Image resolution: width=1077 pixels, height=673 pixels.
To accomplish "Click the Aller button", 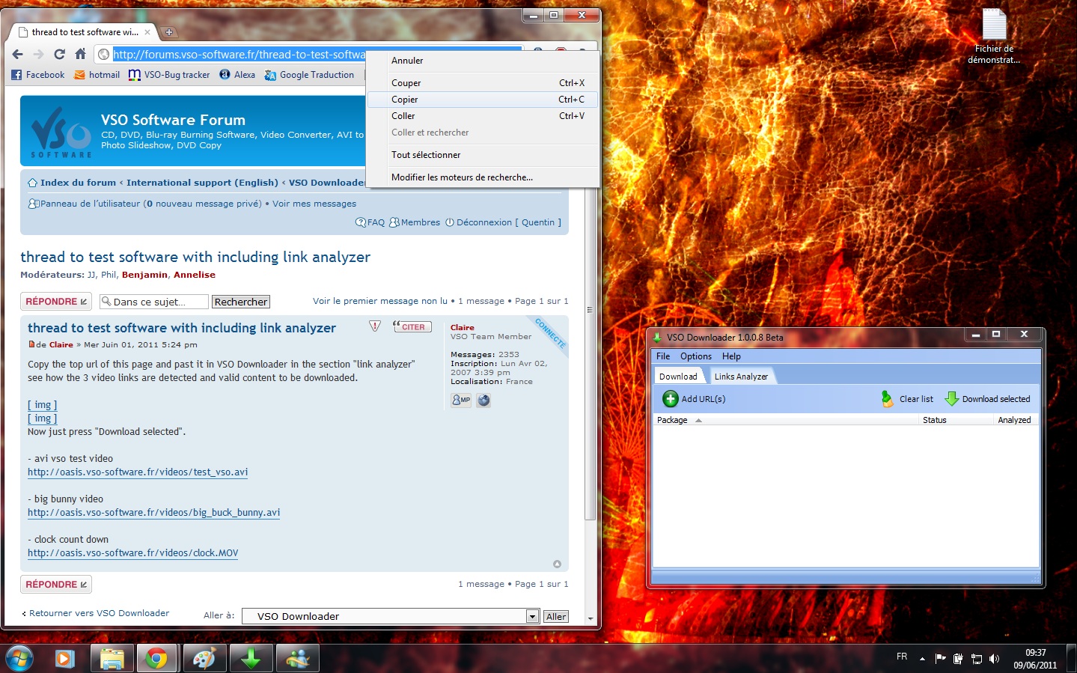I will [556, 616].
